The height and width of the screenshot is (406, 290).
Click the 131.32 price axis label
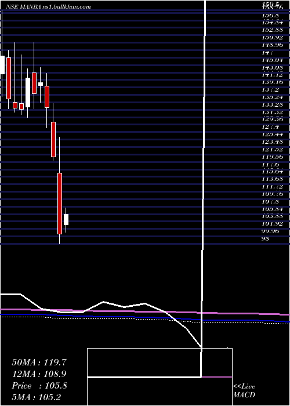(x=272, y=113)
